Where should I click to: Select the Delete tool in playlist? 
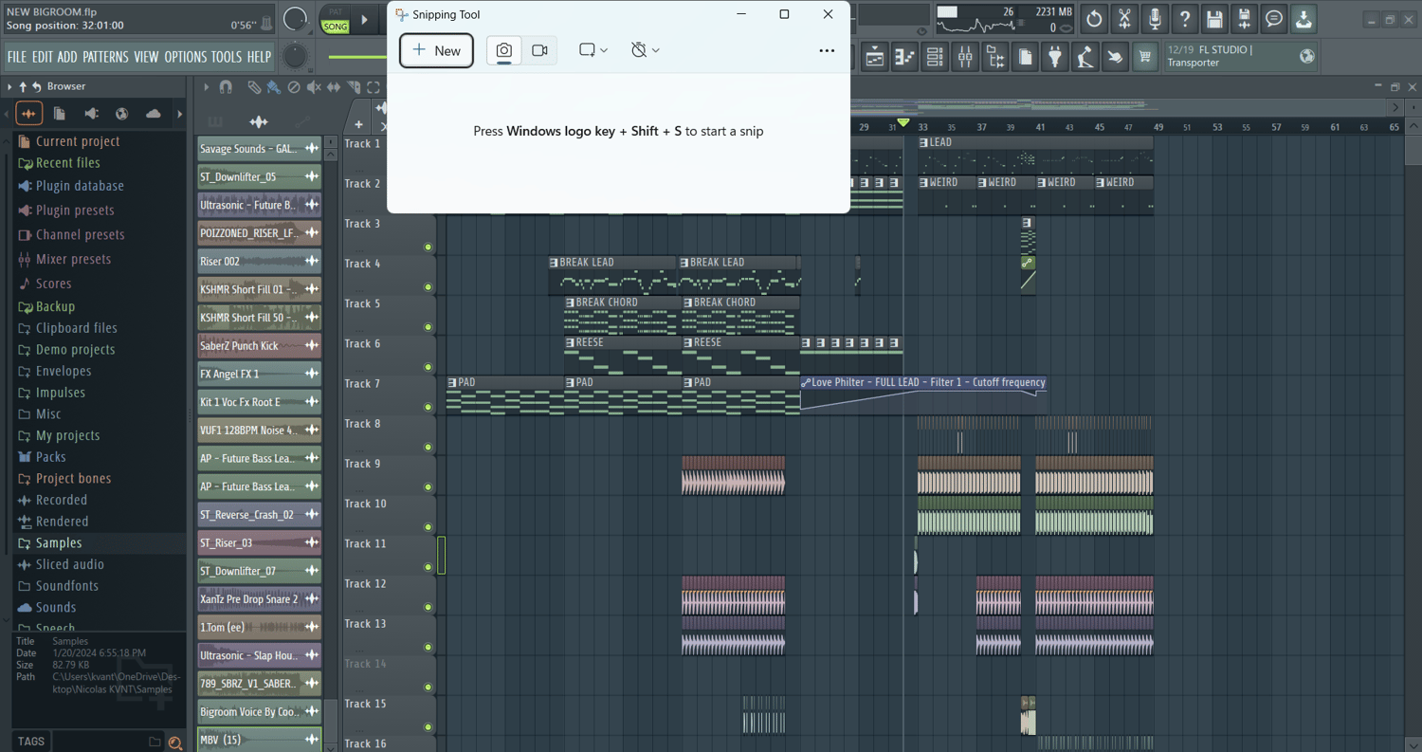click(294, 87)
